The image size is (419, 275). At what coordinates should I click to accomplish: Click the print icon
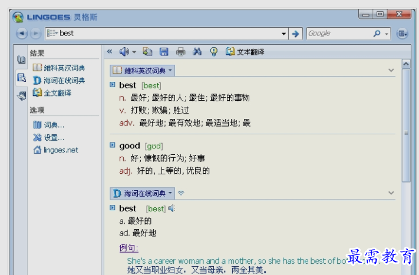181,52
